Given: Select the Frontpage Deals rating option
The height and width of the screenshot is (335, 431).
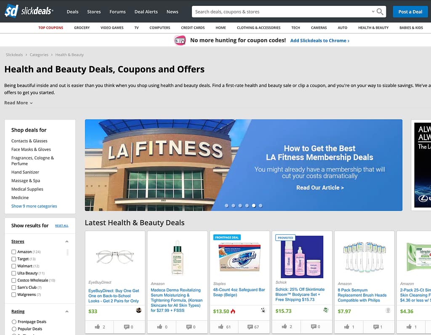Looking at the screenshot, I should point(14,322).
